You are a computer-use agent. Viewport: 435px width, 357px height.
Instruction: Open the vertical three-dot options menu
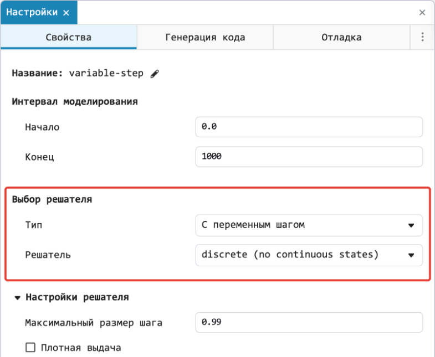click(x=422, y=37)
